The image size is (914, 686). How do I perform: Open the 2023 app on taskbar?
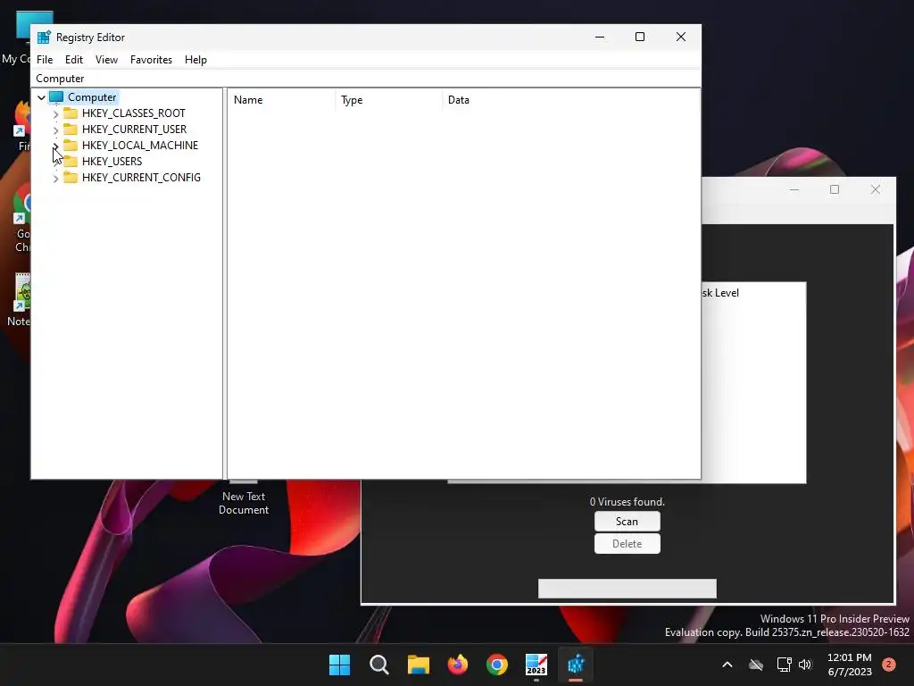coord(536,665)
